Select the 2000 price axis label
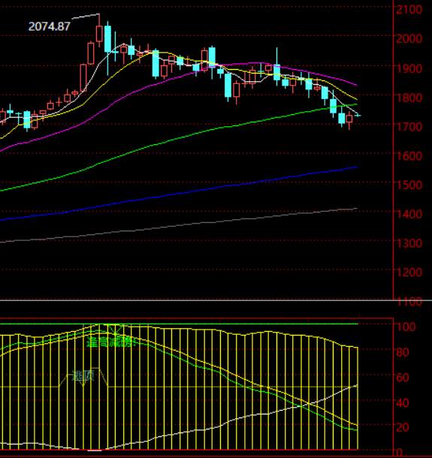Screen dimensions: 432x458 pos(409,38)
